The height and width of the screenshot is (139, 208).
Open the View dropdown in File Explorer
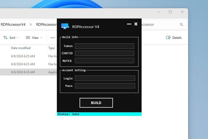click(34, 38)
